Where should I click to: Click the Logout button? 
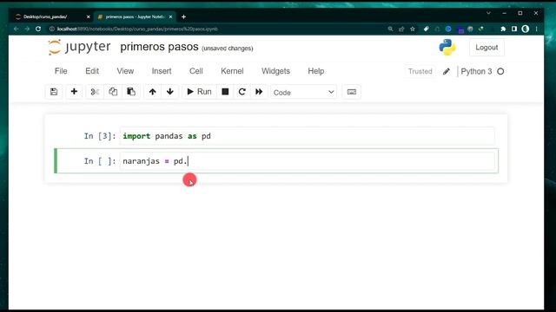(x=486, y=48)
